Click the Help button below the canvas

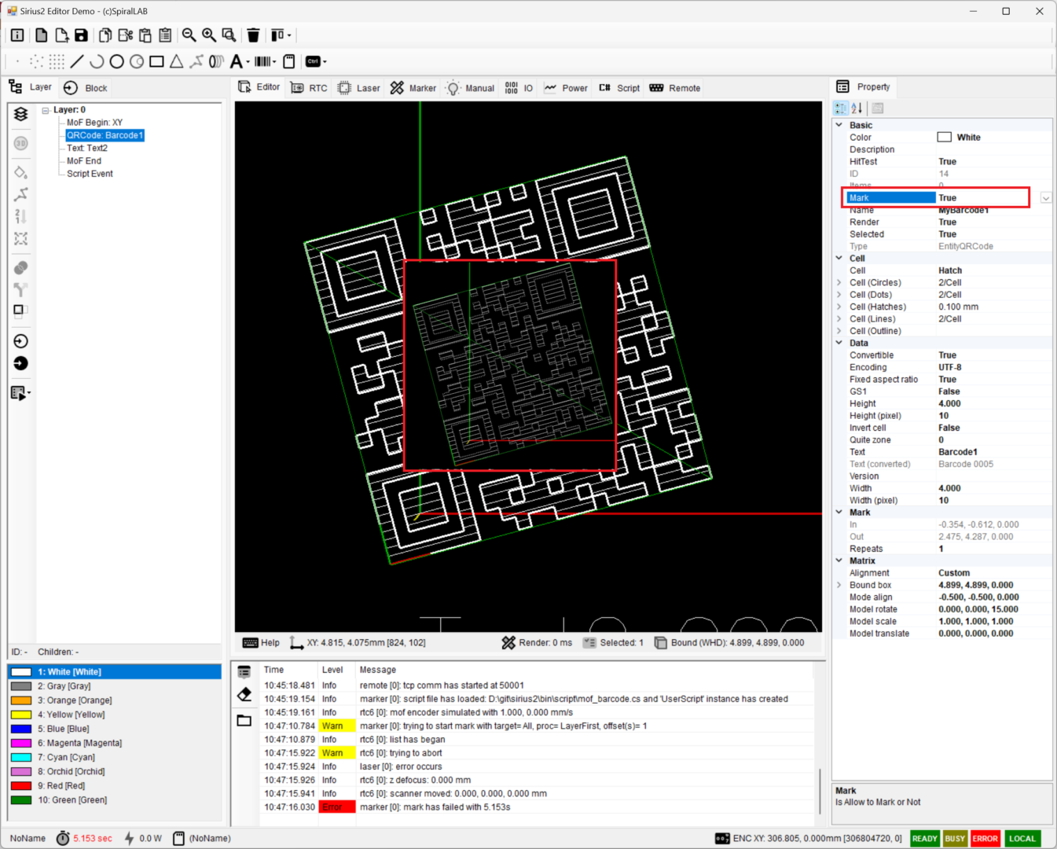(x=262, y=643)
